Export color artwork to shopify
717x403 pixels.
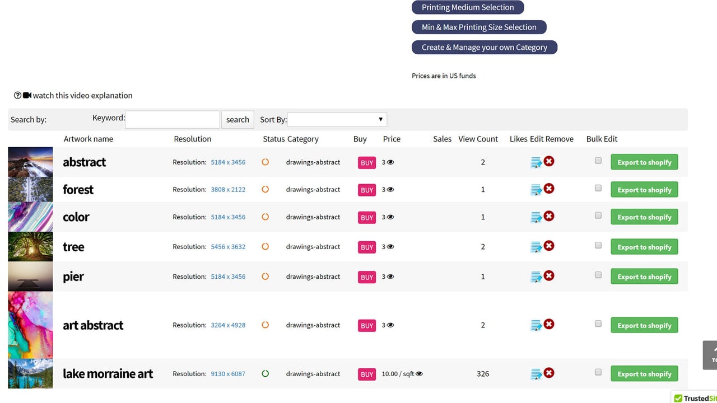click(644, 217)
